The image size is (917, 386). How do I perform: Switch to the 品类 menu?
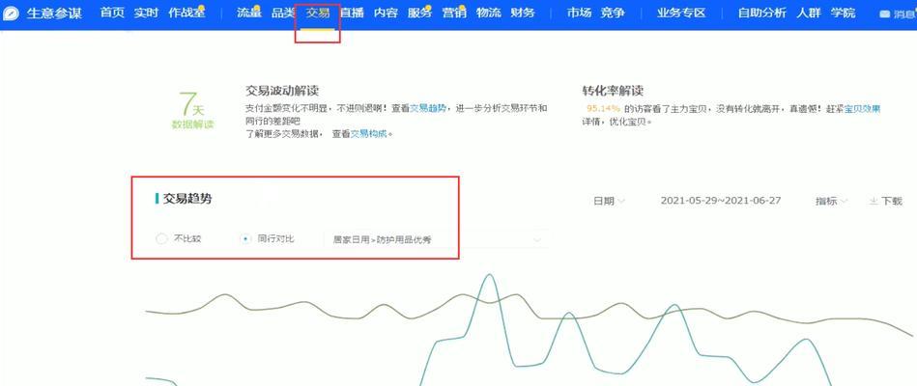(x=283, y=13)
